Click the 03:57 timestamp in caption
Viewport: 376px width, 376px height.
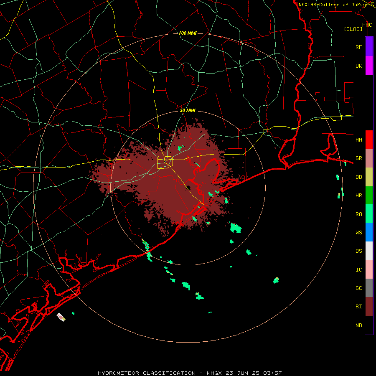(272, 373)
